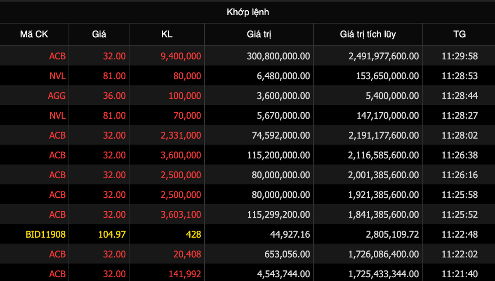Image resolution: width=495 pixels, height=281 pixels.
Task: Click the KL column header
Action: [167, 34]
